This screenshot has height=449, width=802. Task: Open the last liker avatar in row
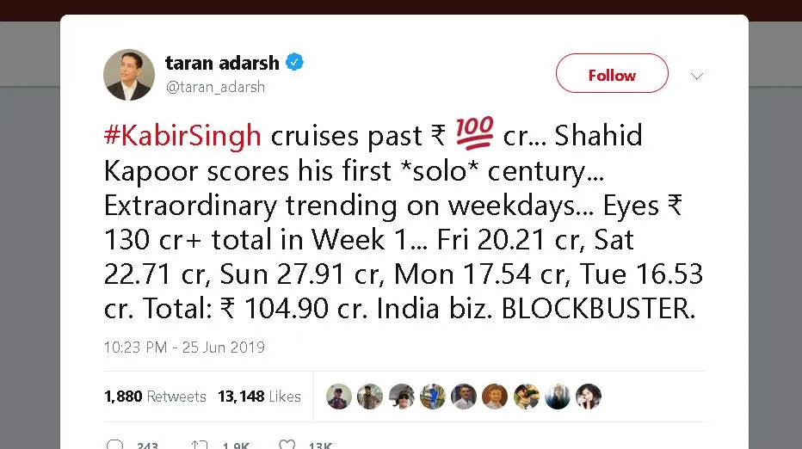click(589, 397)
